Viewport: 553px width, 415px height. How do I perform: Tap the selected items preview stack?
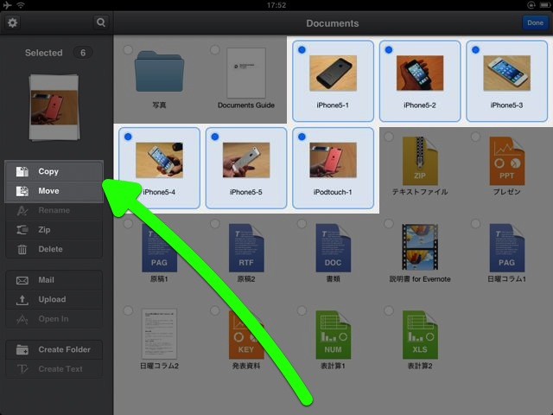coord(54,107)
